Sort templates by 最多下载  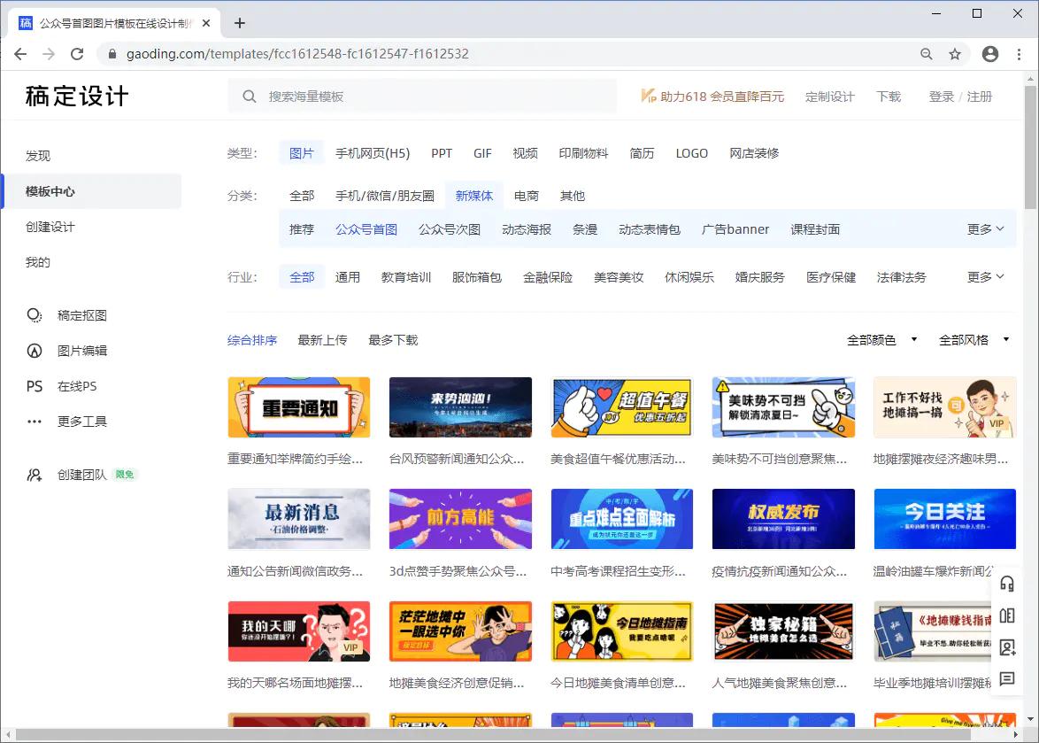click(x=393, y=339)
